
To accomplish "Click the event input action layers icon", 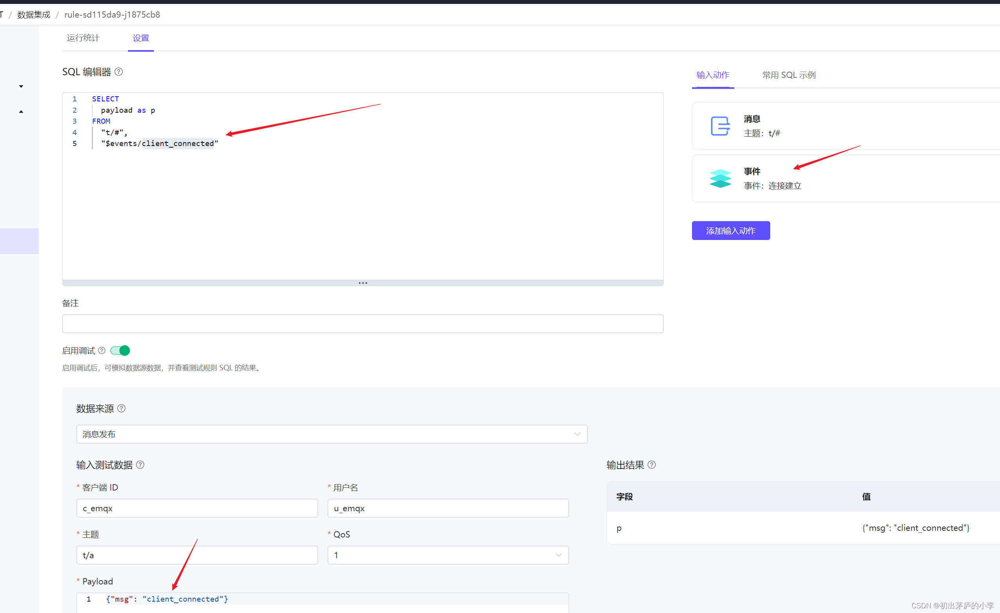I will pyautogui.click(x=720, y=178).
